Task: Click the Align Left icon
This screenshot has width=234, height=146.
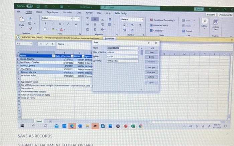Action: click(88, 24)
